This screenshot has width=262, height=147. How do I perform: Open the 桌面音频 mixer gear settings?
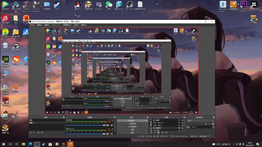pyautogui.click(x=112, y=125)
